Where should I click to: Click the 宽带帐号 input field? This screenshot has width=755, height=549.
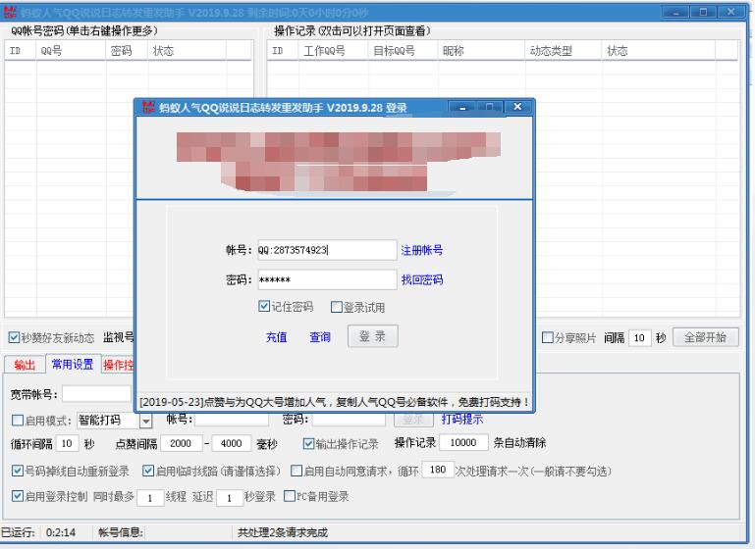(96, 394)
